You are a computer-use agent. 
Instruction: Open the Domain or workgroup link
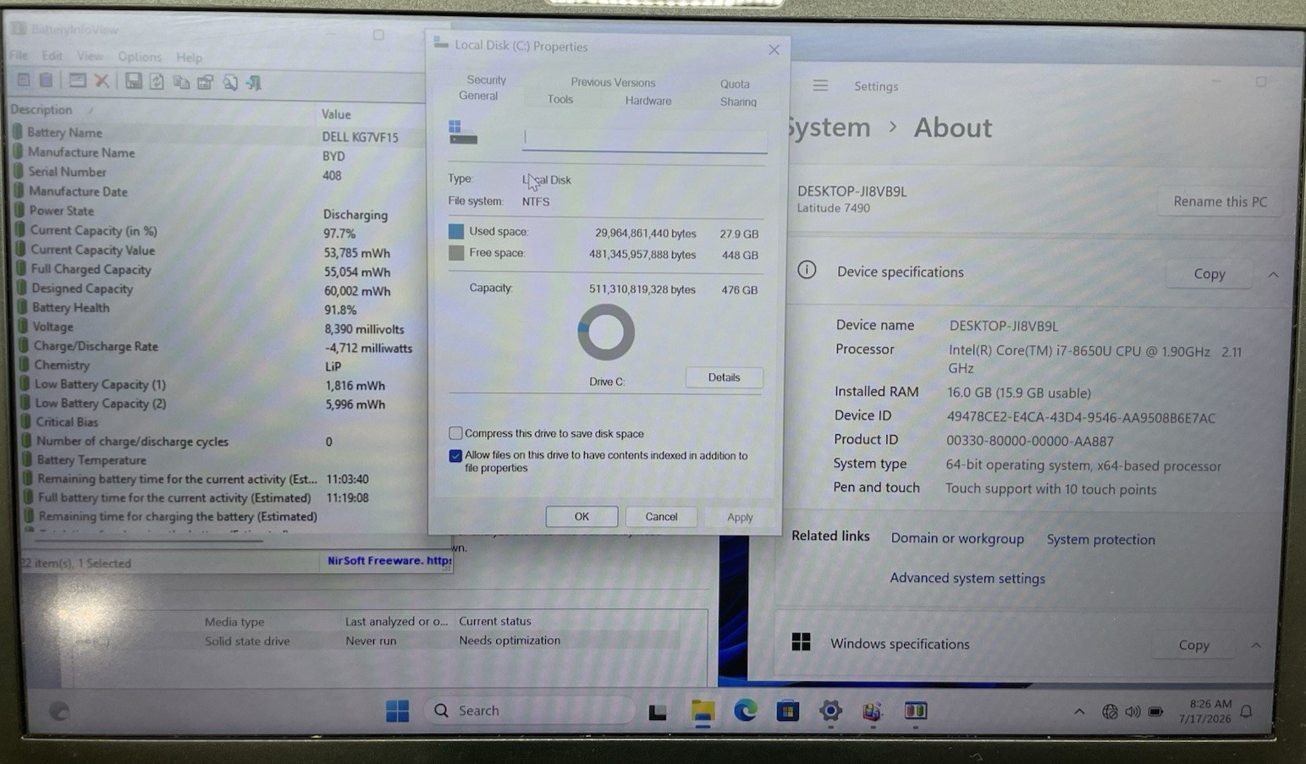coord(957,538)
